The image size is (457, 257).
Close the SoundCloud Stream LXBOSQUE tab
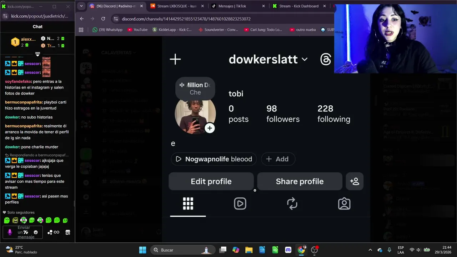202,6
